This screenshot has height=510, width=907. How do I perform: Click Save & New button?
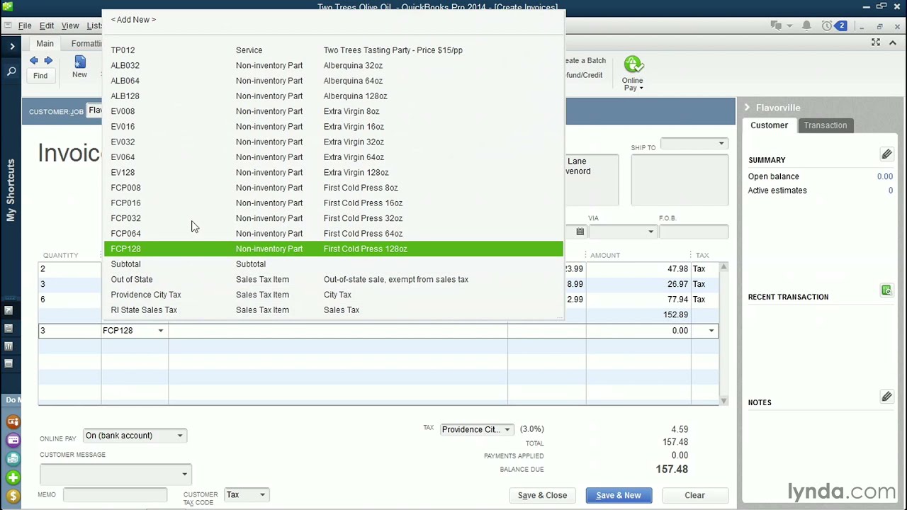(x=619, y=495)
